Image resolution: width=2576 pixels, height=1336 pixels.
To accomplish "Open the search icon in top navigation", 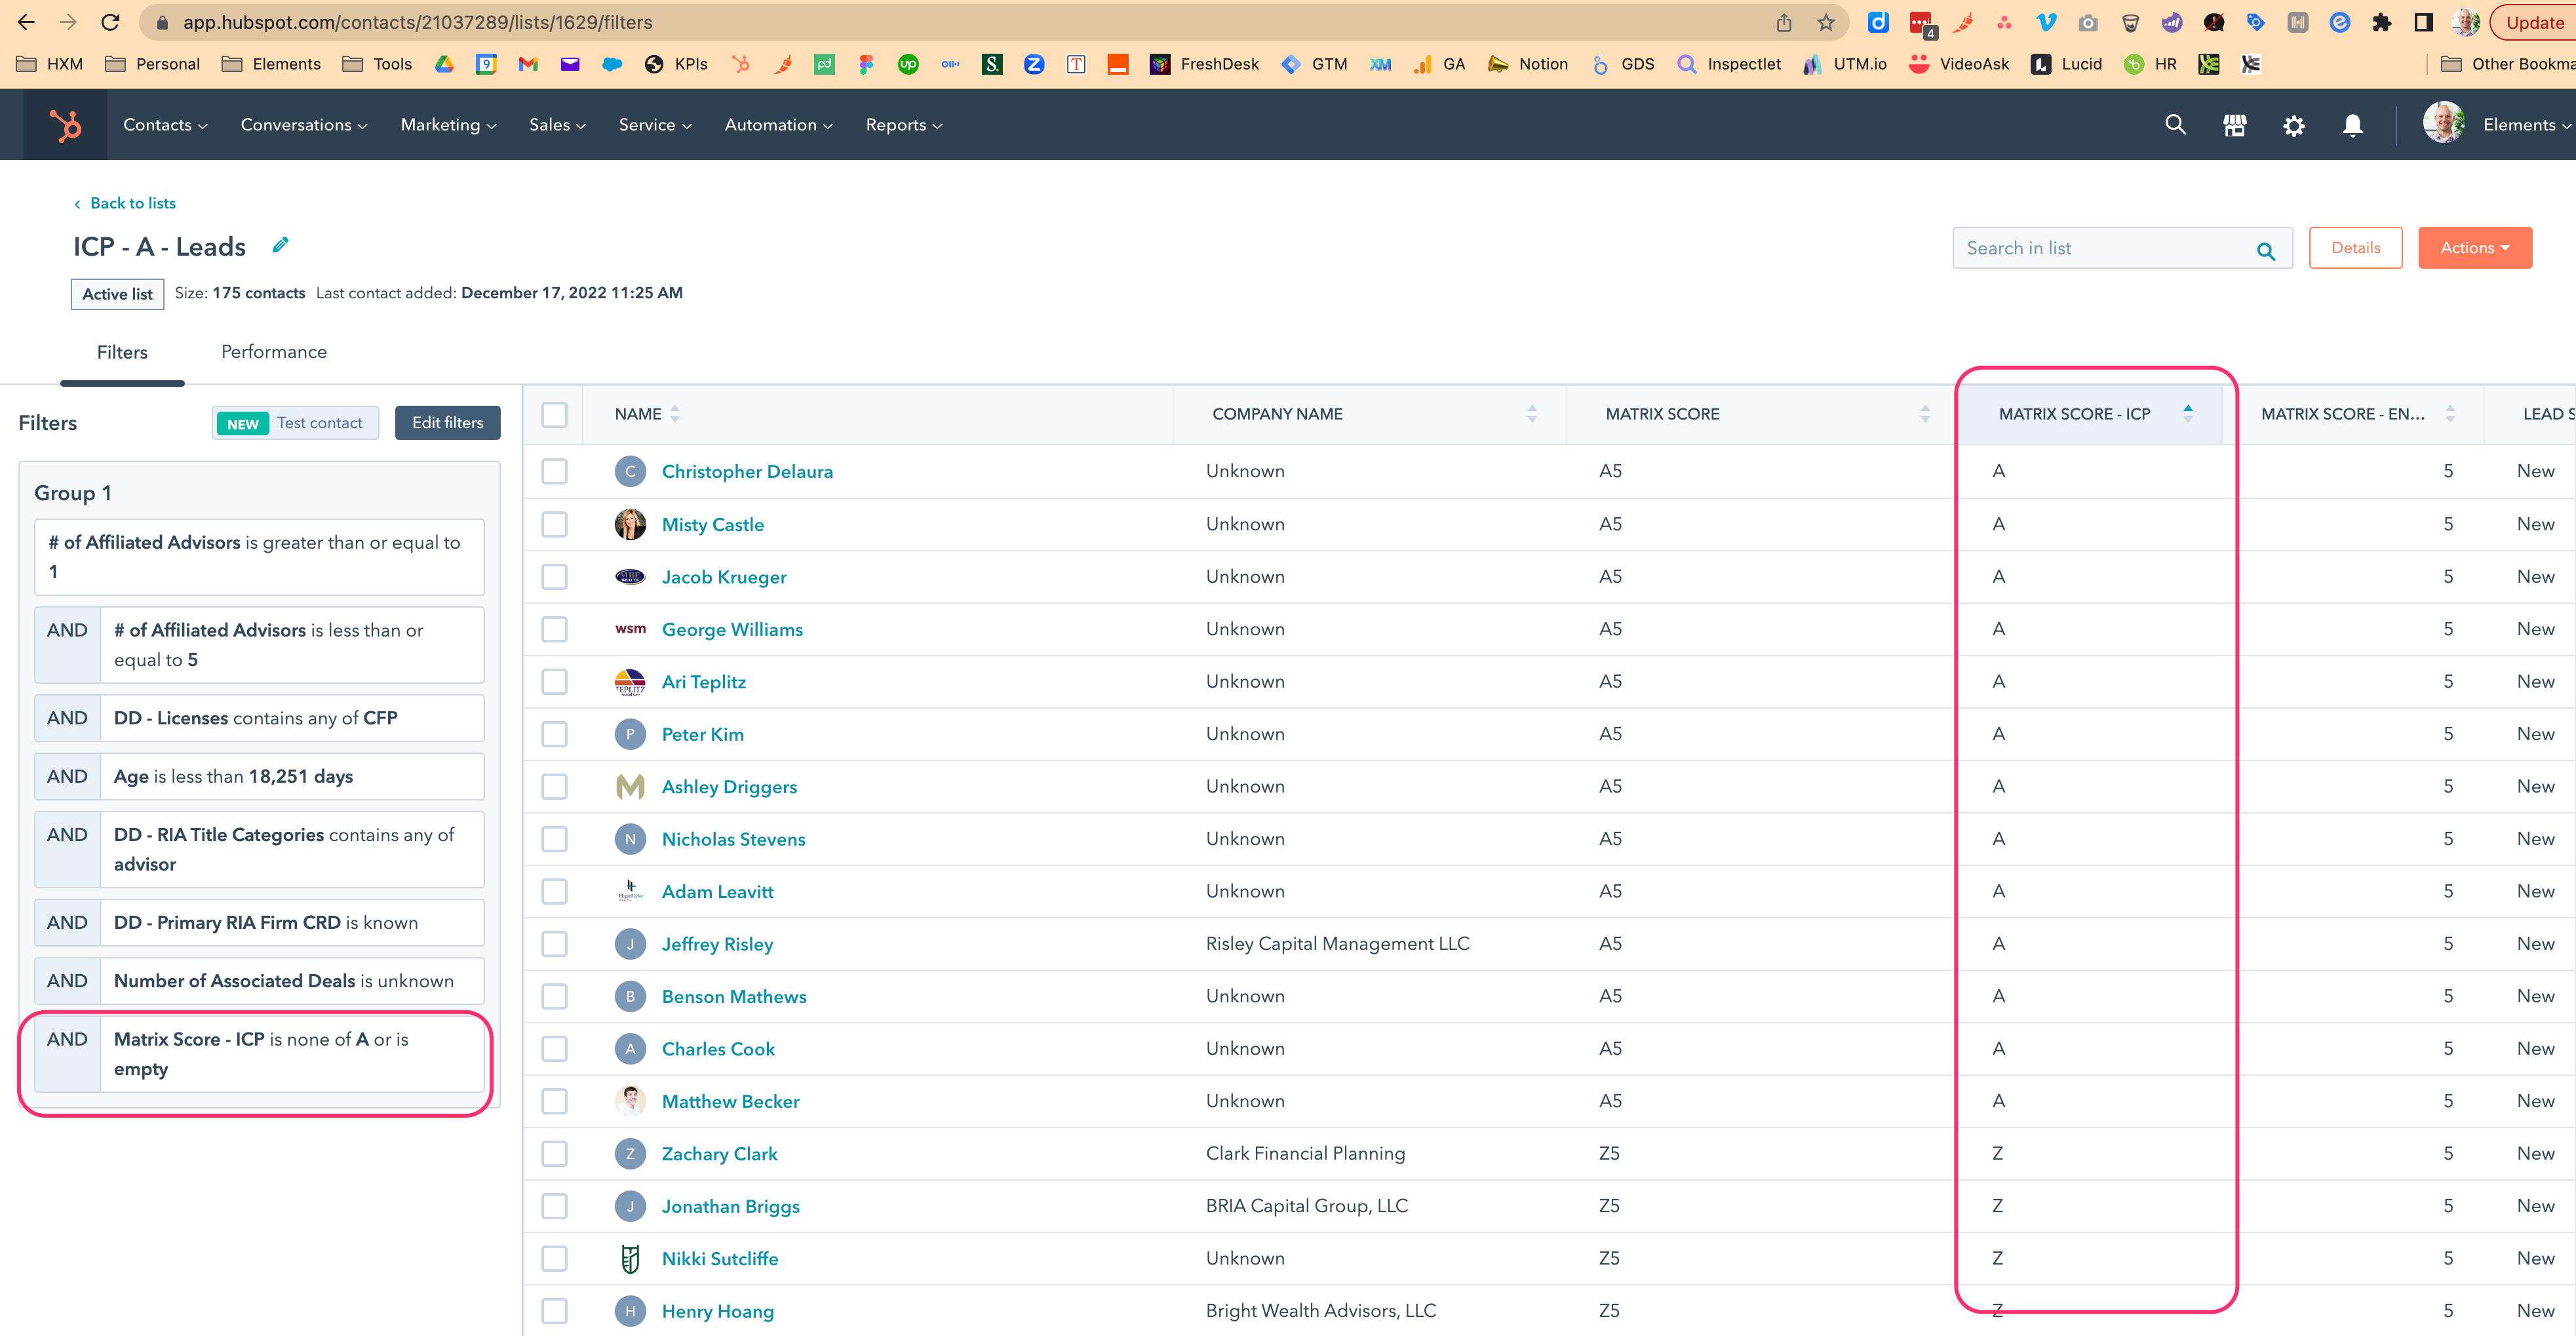I will 2175,124.
